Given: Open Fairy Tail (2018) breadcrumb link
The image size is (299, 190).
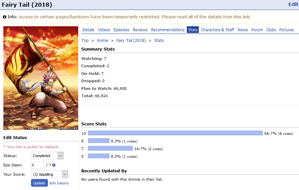Looking at the screenshot, I should (131, 41).
